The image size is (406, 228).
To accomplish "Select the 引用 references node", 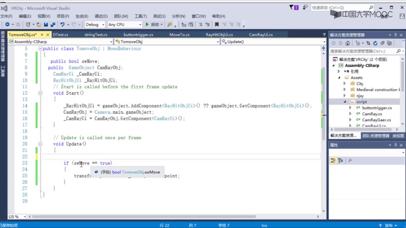I will click(x=354, y=72).
